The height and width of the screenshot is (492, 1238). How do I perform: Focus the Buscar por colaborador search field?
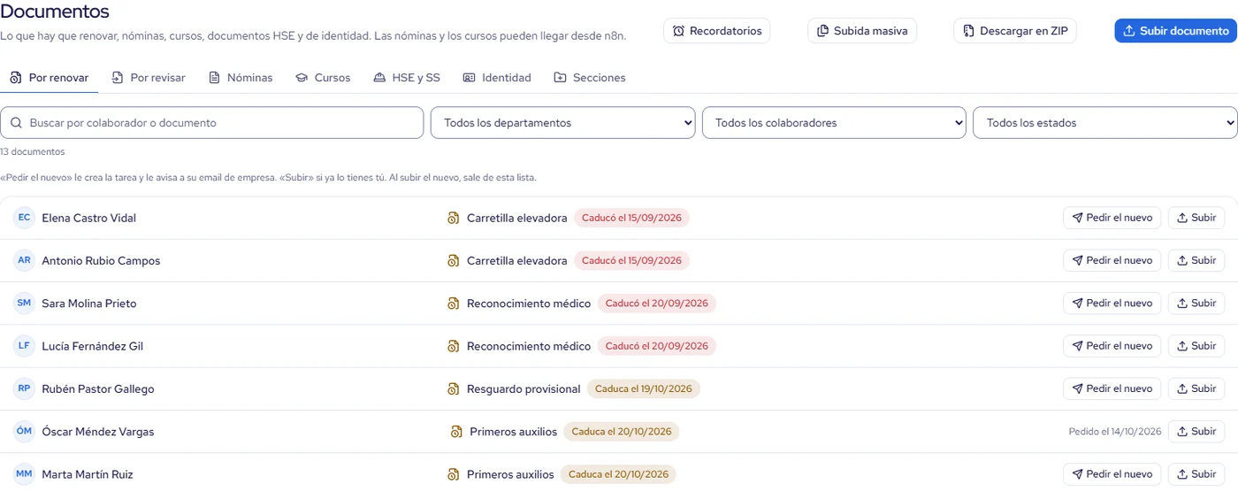coord(212,123)
